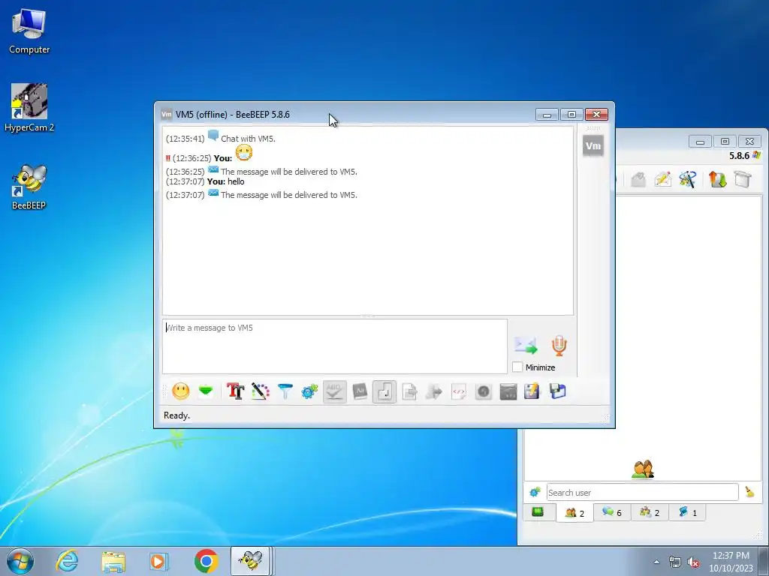Click the medical-mask emoji in the chat

(244, 153)
